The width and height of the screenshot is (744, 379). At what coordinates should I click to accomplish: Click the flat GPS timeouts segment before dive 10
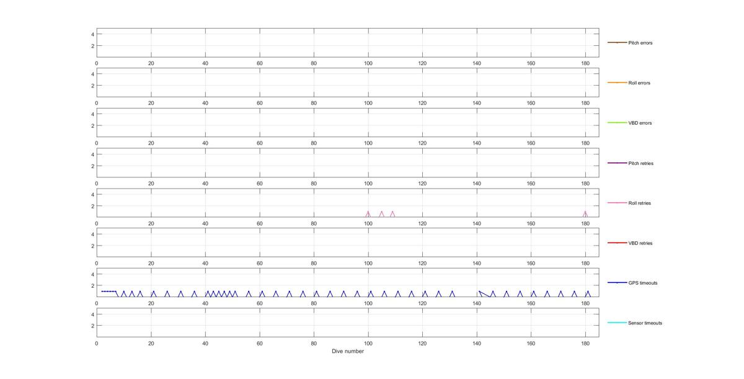[109, 291]
